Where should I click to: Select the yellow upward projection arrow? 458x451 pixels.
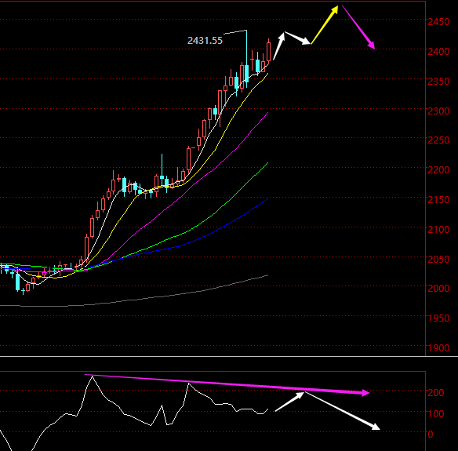pyautogui.click(x=325, y=25)
